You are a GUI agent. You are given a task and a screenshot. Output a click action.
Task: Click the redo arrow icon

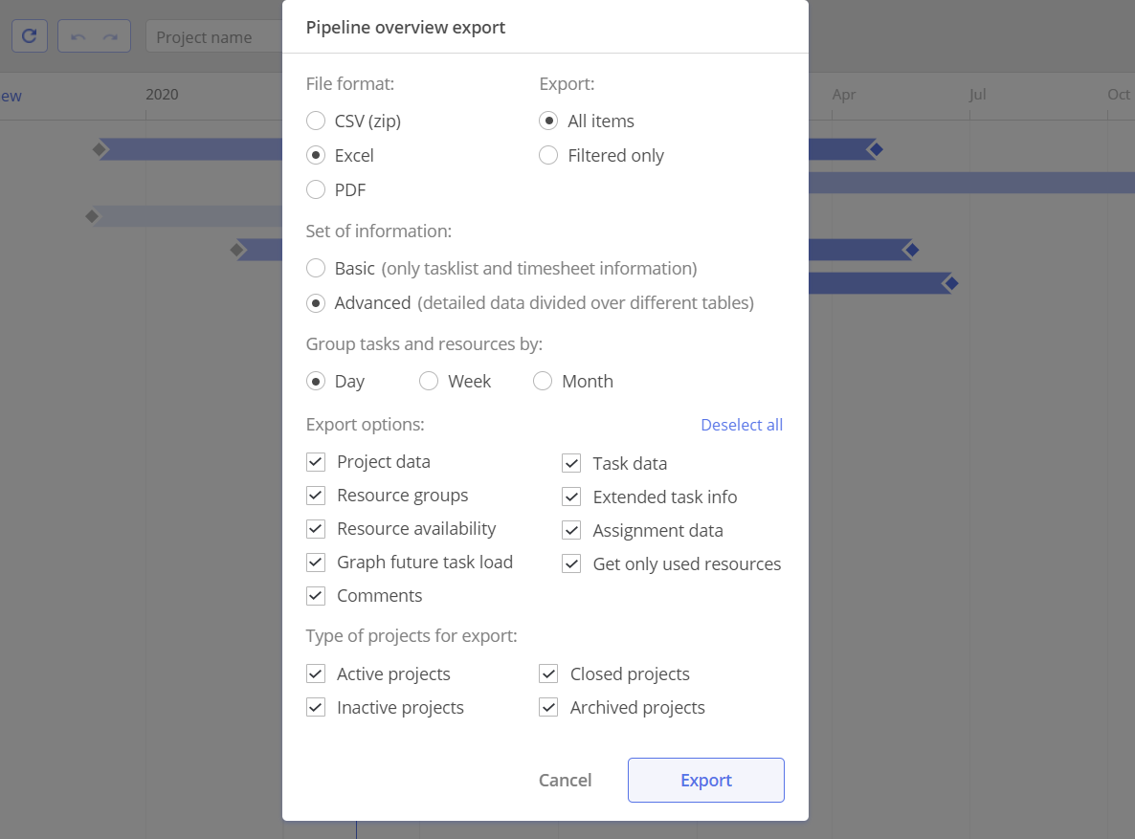(x=110, y=36)
